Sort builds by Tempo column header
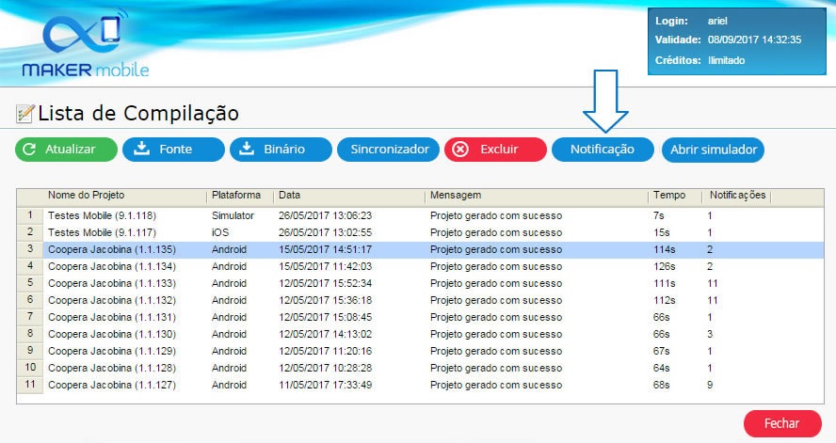This screenshot has width=836, height=443. click(x=674, y=196)
